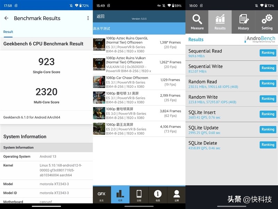Tap Ranking button for SQLite Update

(268, 129)
